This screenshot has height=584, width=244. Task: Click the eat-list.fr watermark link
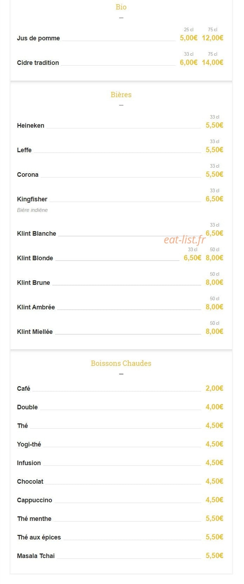(x=185, y=240)
